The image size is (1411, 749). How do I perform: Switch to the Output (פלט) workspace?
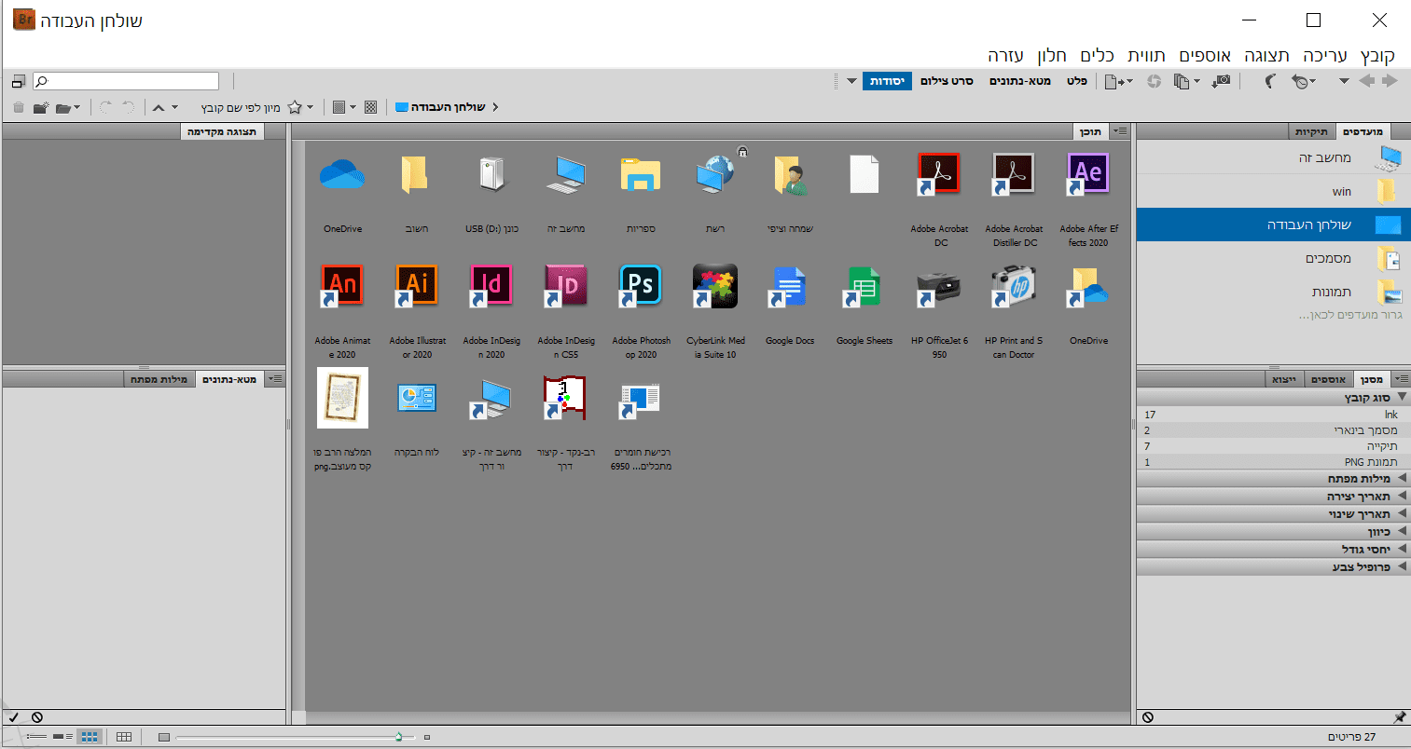1077,81
